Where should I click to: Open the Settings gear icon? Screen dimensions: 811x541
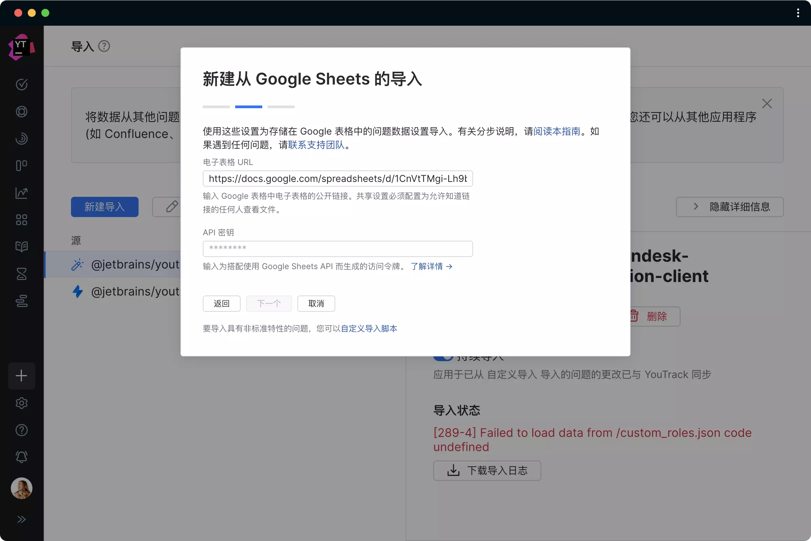pos(21,403)
